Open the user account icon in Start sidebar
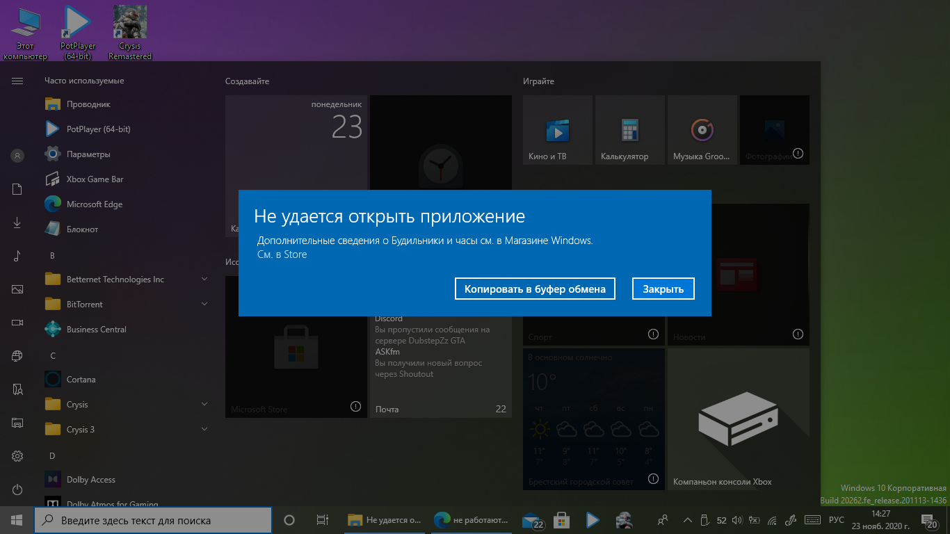The height and width of the screenshot is (534, 950). click(17, 156)
